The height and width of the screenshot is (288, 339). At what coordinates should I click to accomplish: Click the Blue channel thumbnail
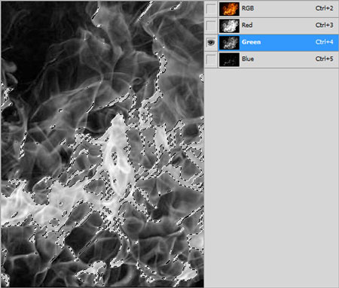tap(229, 59)
